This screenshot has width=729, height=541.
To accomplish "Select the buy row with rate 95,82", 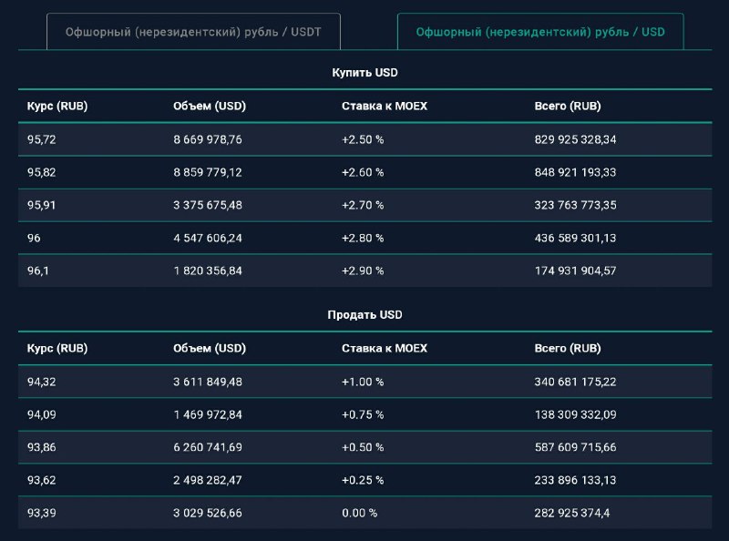I will pyautogui.click(x=365, y=172).
